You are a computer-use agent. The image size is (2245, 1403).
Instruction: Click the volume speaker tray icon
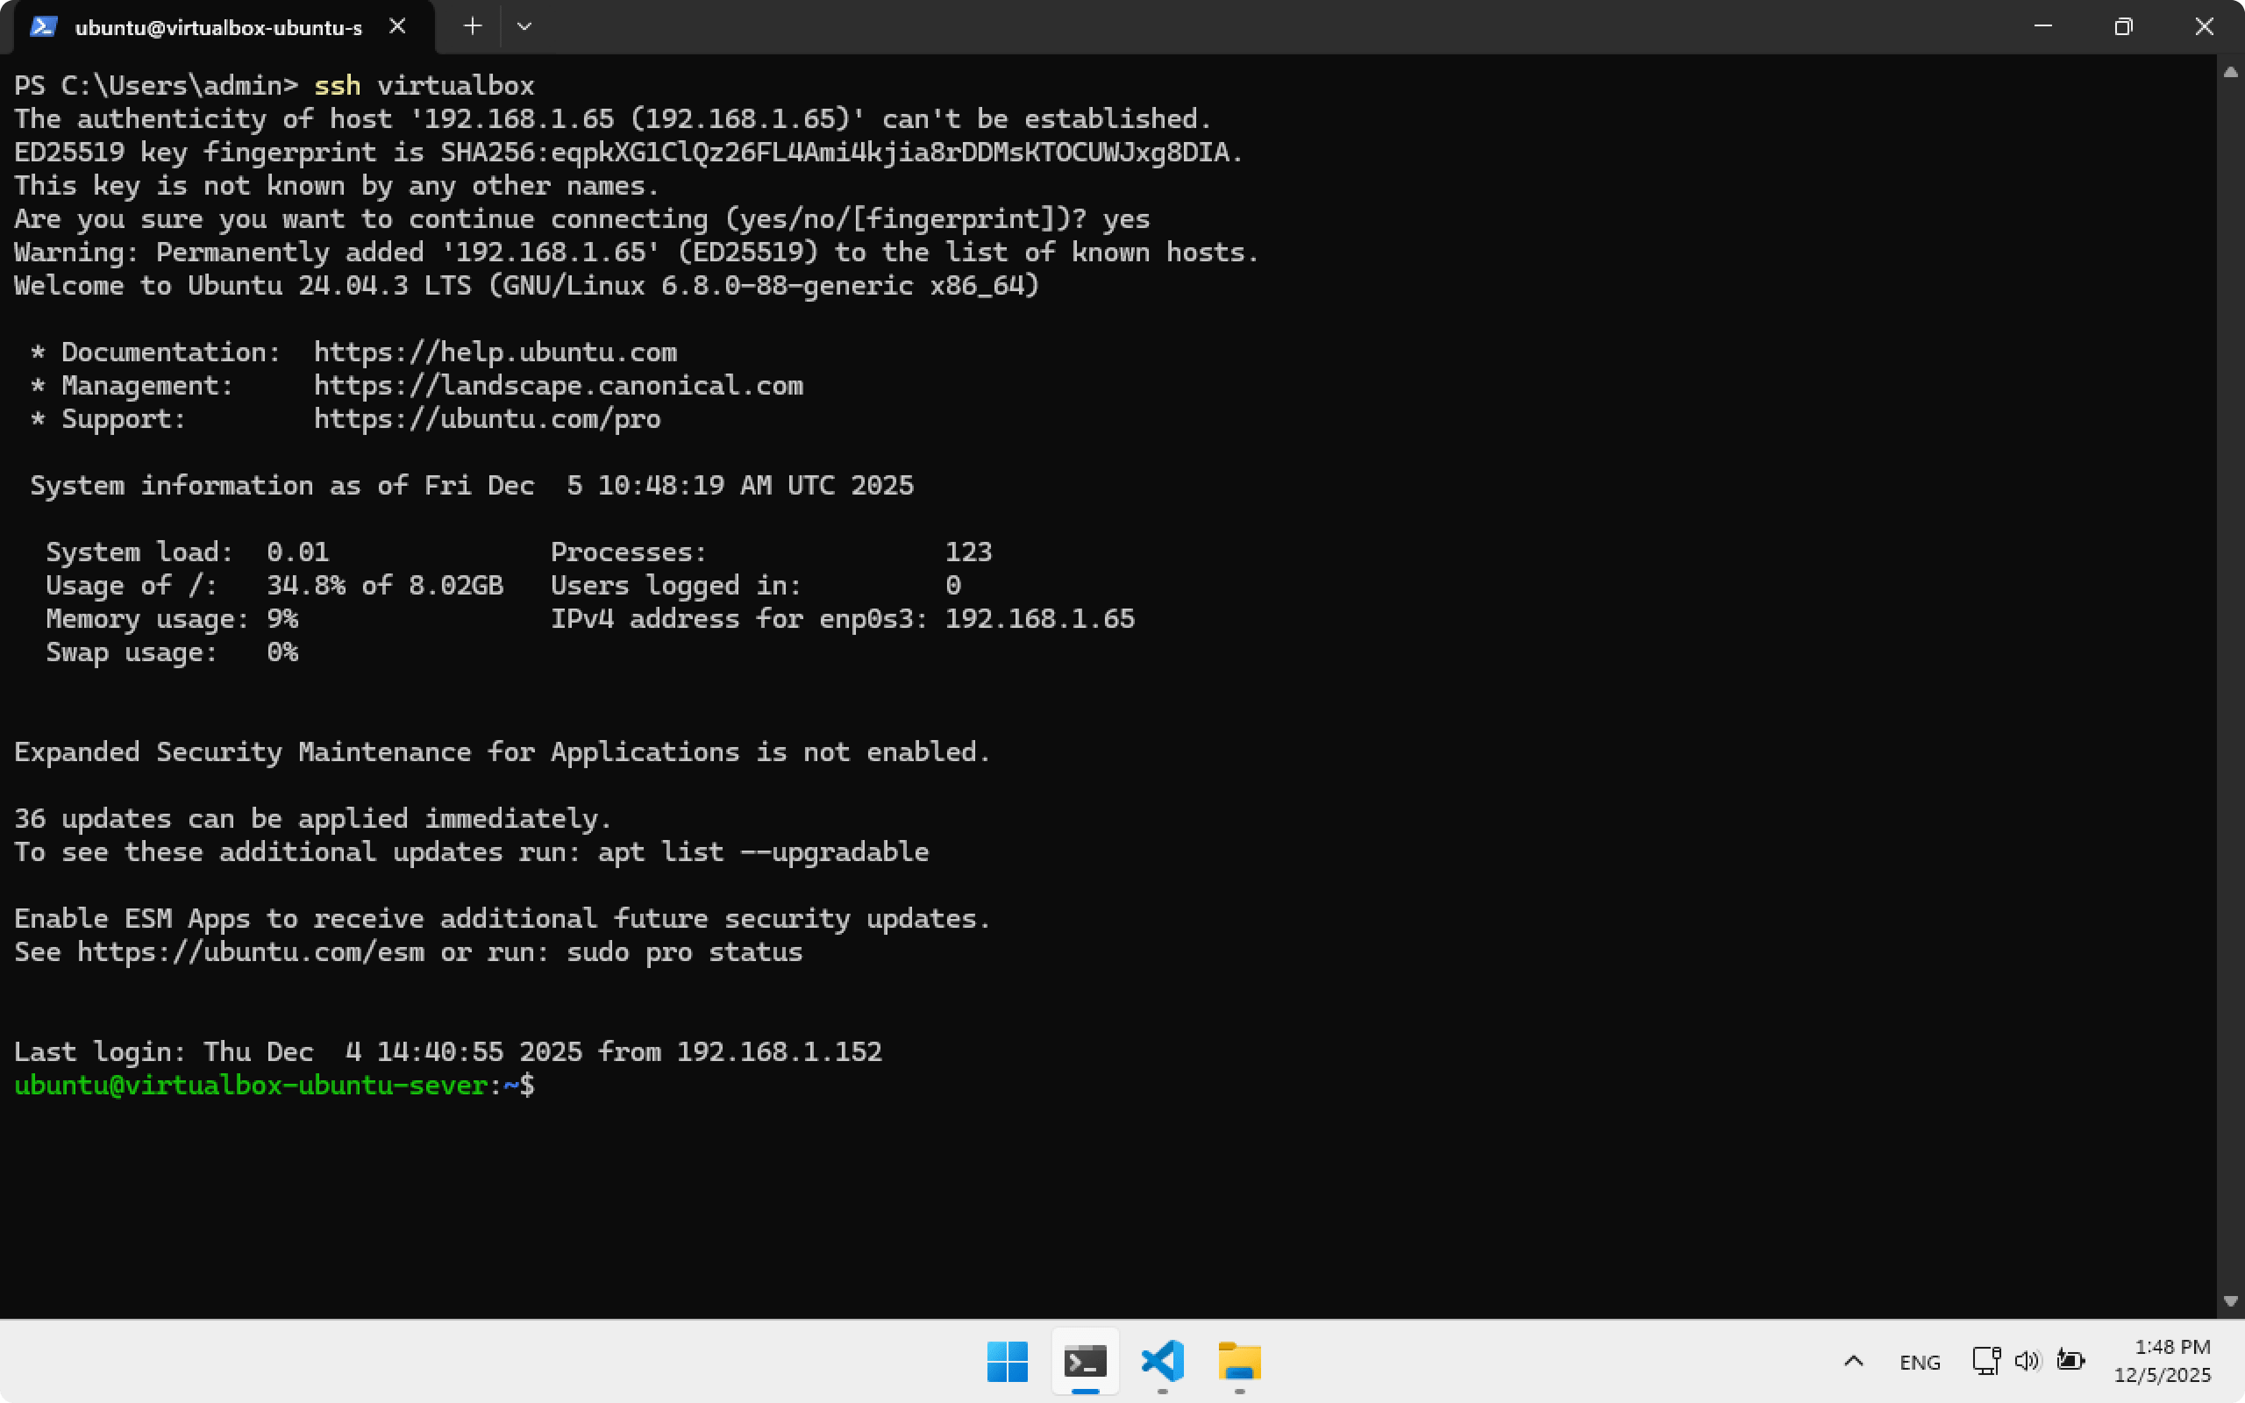2027,1360
